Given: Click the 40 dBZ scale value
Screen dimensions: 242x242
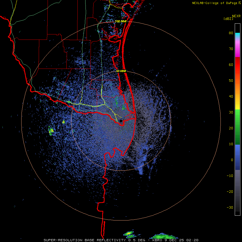Looking at the screenshot, I should tap(231, 97).
